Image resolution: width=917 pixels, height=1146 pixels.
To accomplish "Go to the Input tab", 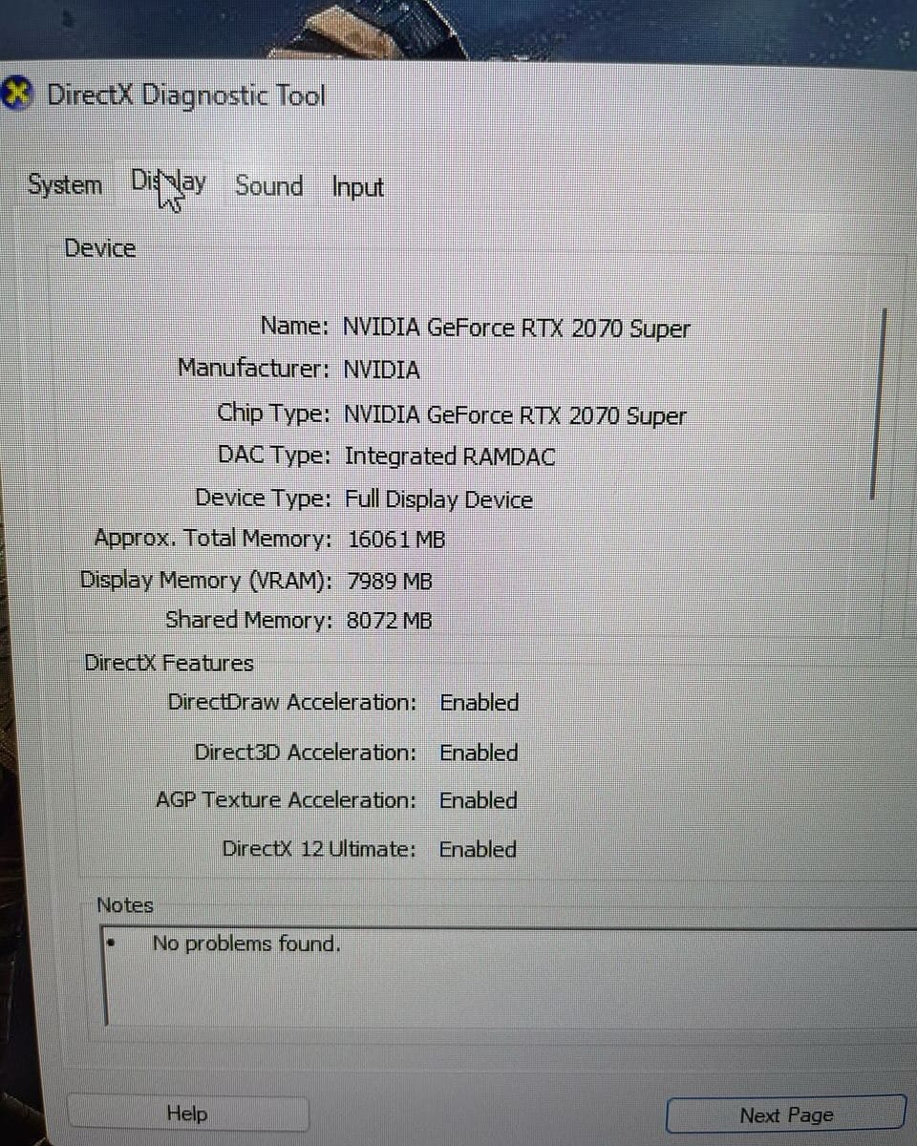I will (x=357, y=187).
